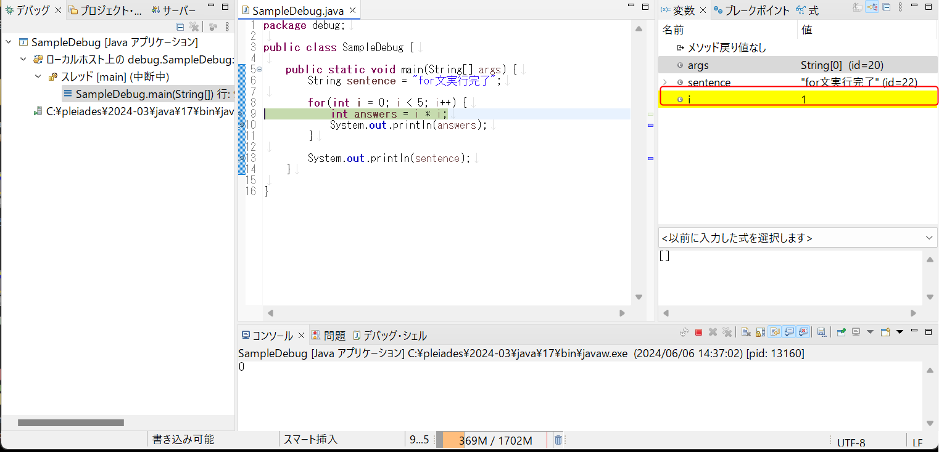Viewport: 939px width, 452px height.
Task: Select the C:¥pleiades javaw process entry
Action: 133,111
